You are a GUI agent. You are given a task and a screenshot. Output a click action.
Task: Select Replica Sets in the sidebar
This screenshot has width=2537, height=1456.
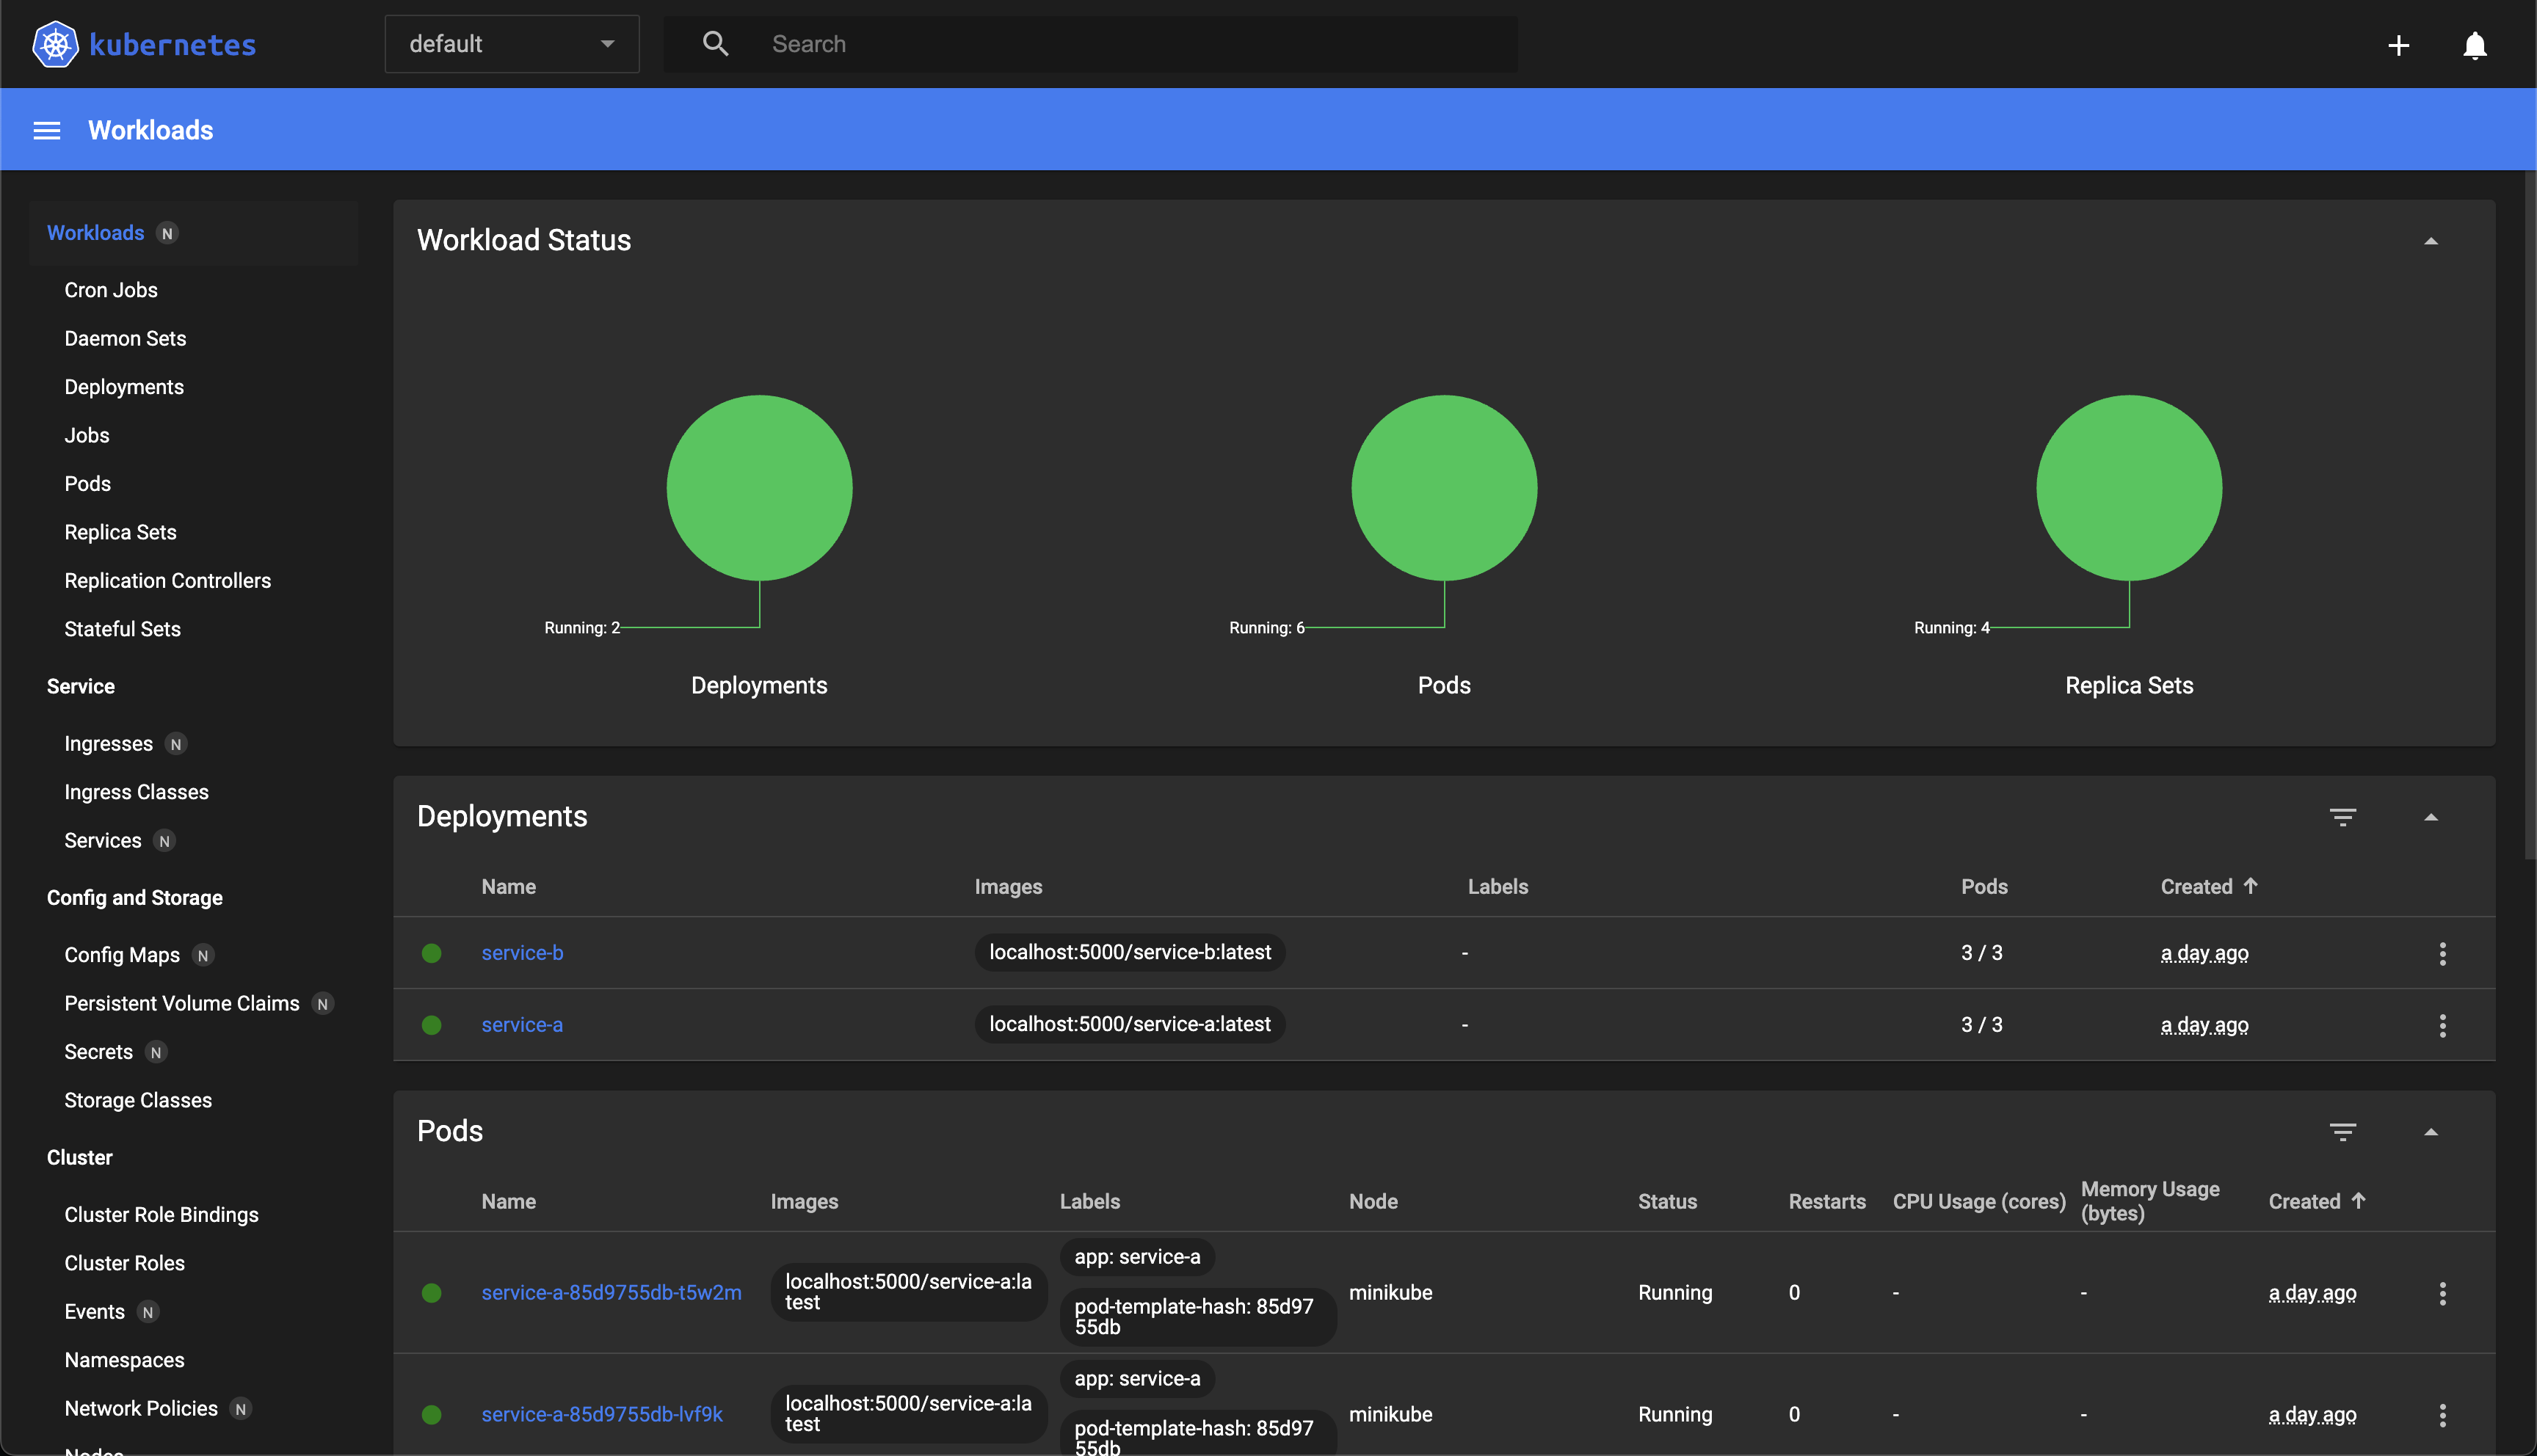(120, 532)
